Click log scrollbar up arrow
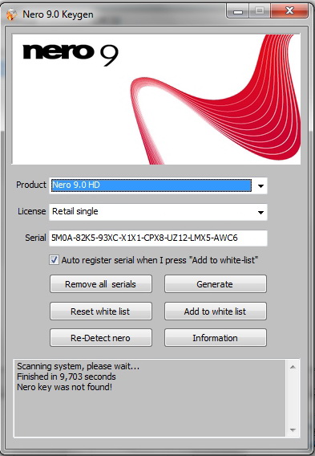 pos(293,367)
